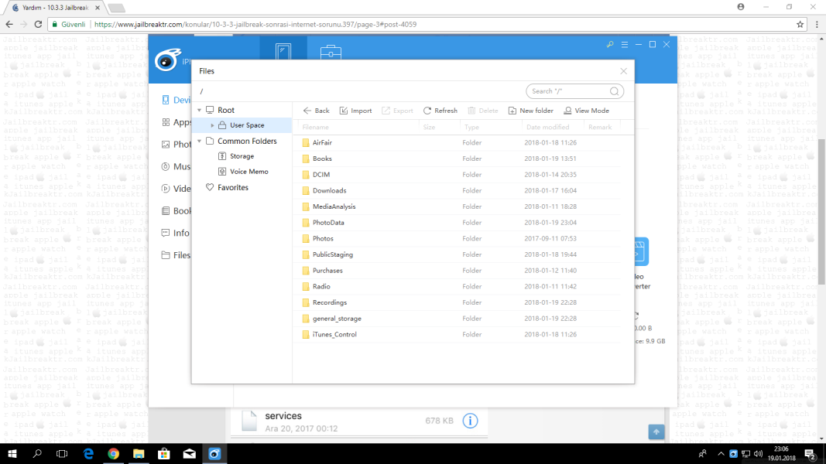
Task: Open Favorites in the sidebar
Action: coord(232,188)
